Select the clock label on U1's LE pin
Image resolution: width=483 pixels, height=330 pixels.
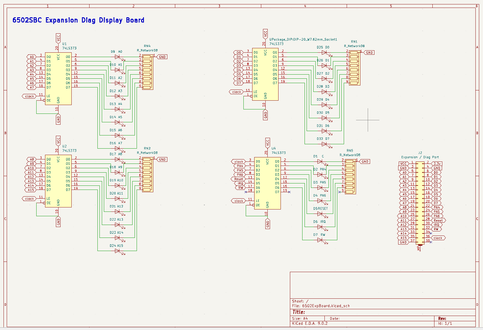tap(29, 96)
